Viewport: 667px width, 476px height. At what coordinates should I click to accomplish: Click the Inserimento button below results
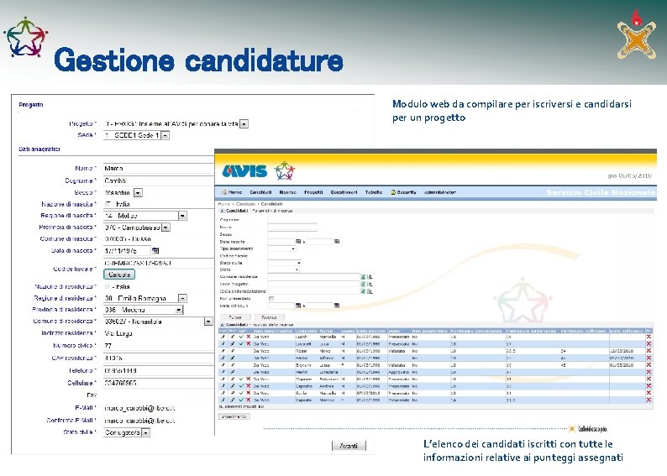point(234,416)
